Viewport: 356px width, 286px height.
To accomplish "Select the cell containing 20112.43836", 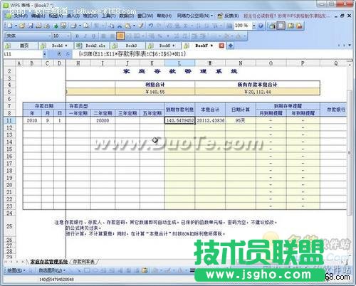I will pyautogui.click(x=210, y=120).
